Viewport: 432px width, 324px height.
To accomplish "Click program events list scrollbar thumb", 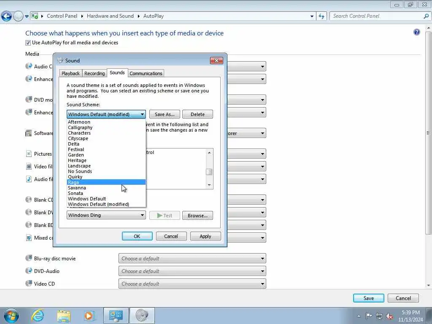I will click(x=209, y=172).
